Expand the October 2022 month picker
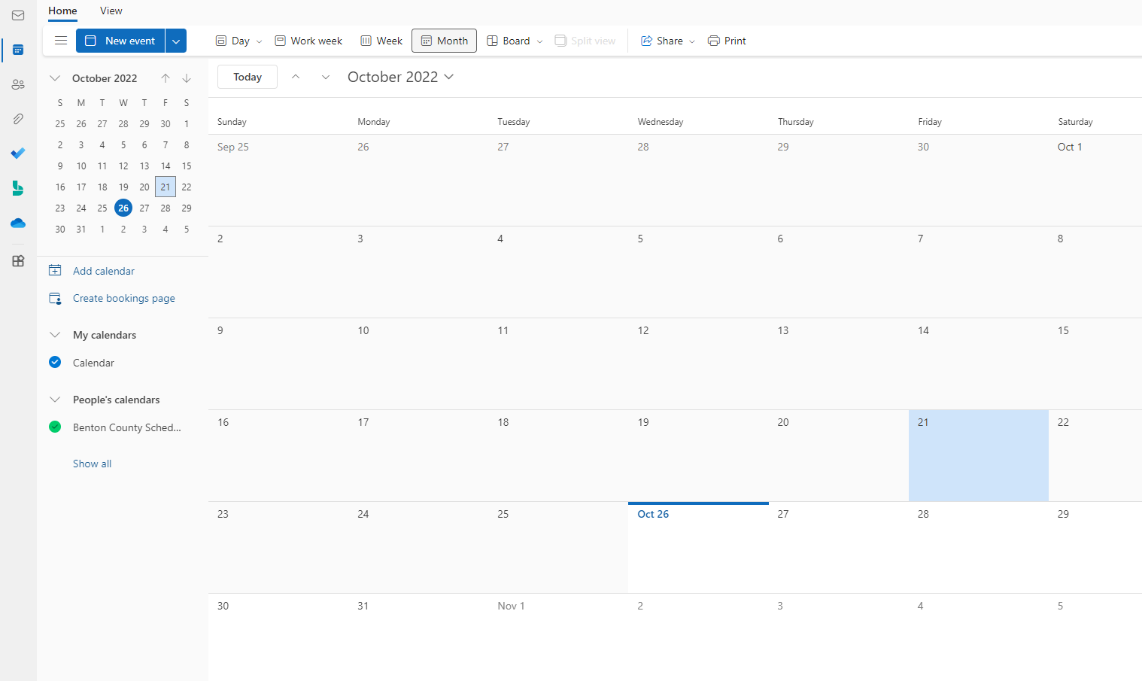The width and height of the screenshot is (1142, 681). coord(400,77)
